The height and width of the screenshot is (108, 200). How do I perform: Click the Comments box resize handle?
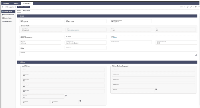pos(196,55)
